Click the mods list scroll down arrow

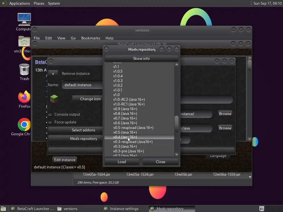pos(177,154)
